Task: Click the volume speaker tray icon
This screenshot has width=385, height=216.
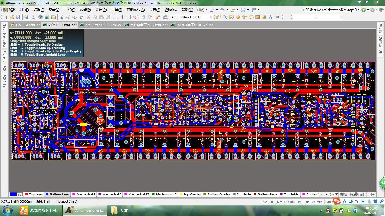Action: [x=348, y=210]
